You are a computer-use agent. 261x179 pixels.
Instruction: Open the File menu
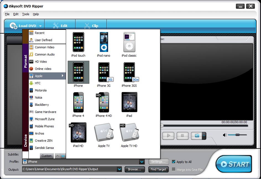7,14
